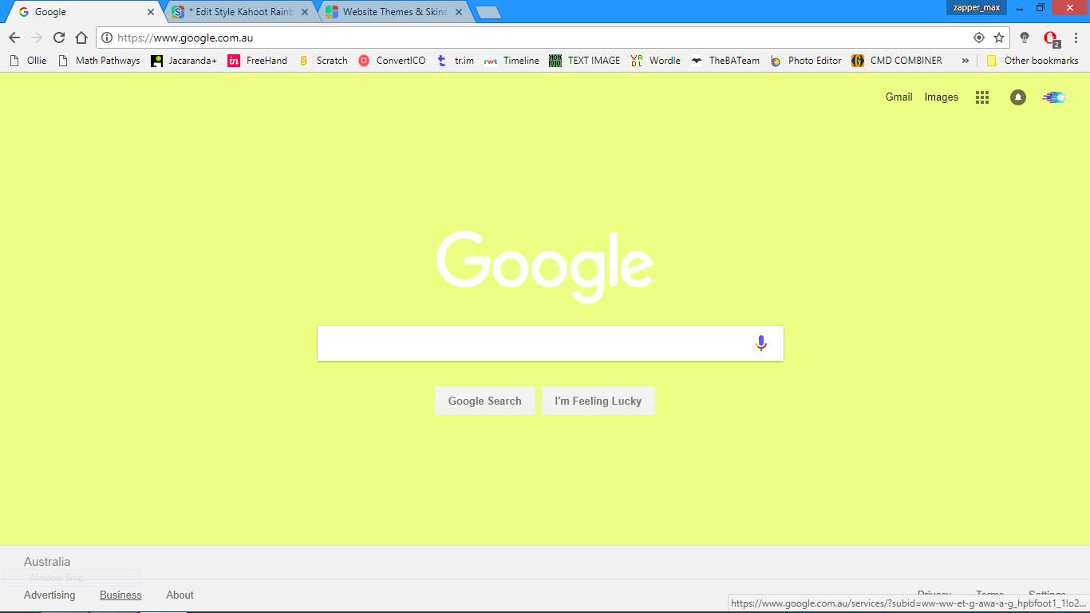
Task: Open the Photo Editor bookmark
Action: (x=805, y=61)
